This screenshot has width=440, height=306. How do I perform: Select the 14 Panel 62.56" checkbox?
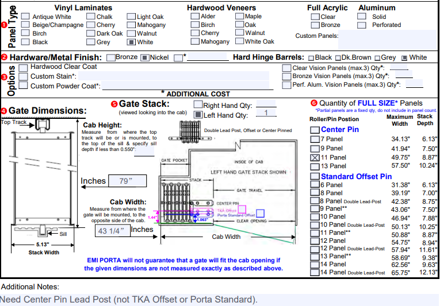point(315,265)
